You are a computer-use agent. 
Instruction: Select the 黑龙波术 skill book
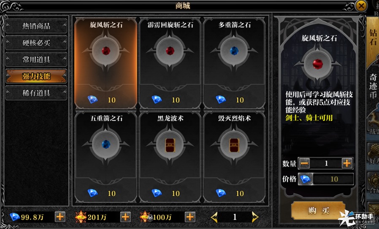pos(170,157)
